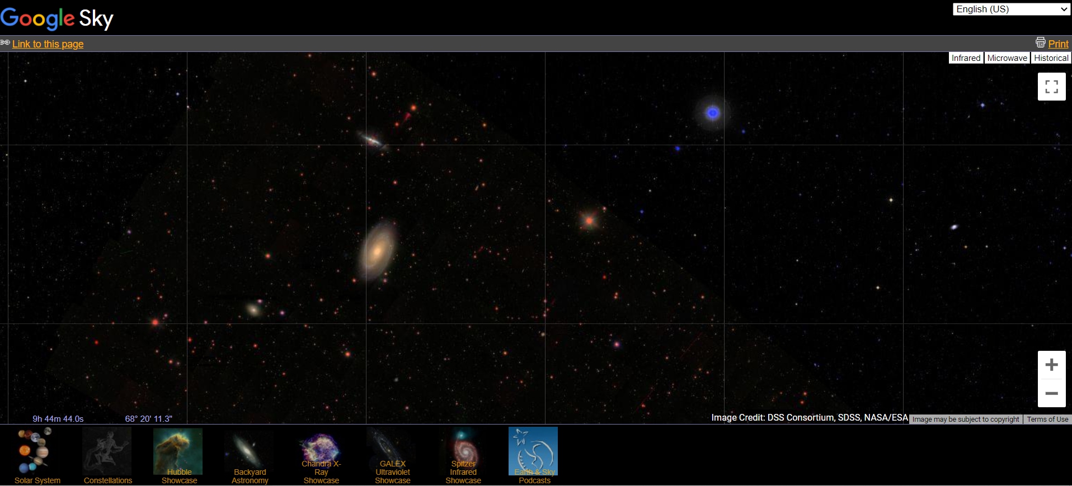Image resolution: width=1072 pixels, height=486 pixels.
Task: Open the Hubble Showcase thumbnail
Action: (x=178, y=455)
